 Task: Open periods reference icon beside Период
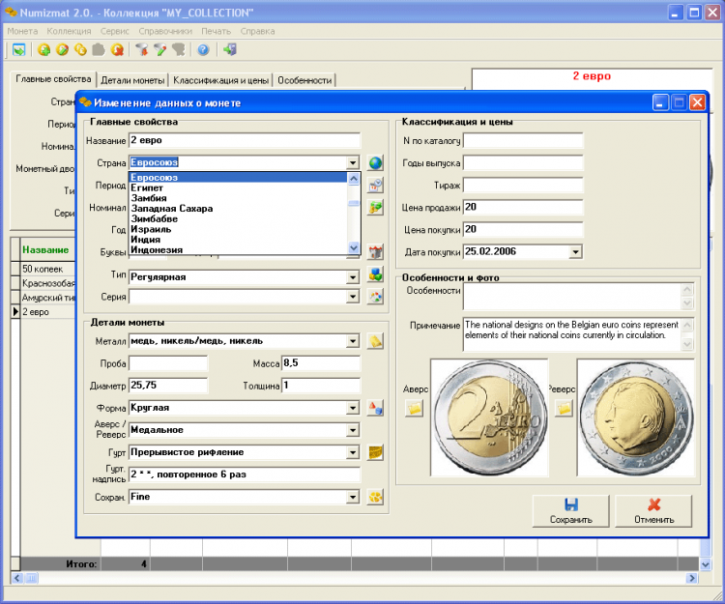point(375,186)
